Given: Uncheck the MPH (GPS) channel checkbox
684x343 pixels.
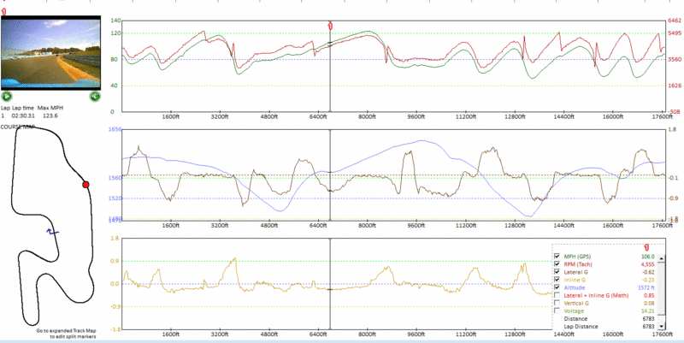Looking at the screenshot, I should click(558, 257).
